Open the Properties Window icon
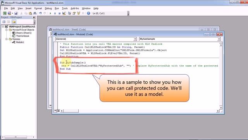248x140 pixels. tap(74, 13)
